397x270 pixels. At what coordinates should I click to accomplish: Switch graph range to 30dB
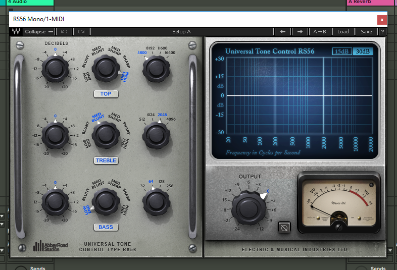point(363,51)
